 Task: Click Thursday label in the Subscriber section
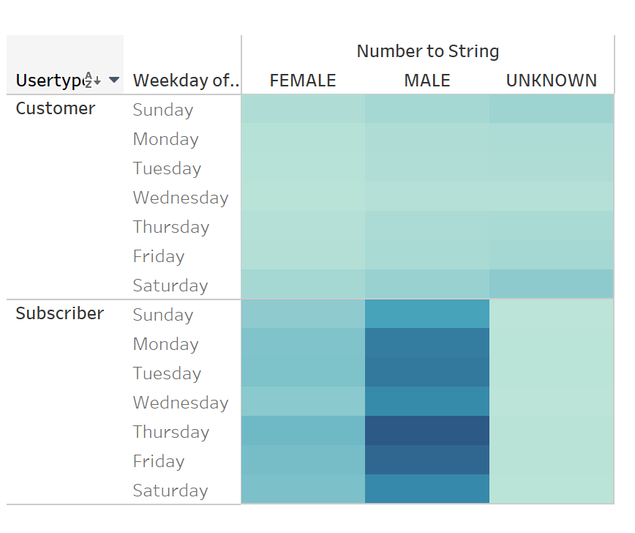(171, 432)
